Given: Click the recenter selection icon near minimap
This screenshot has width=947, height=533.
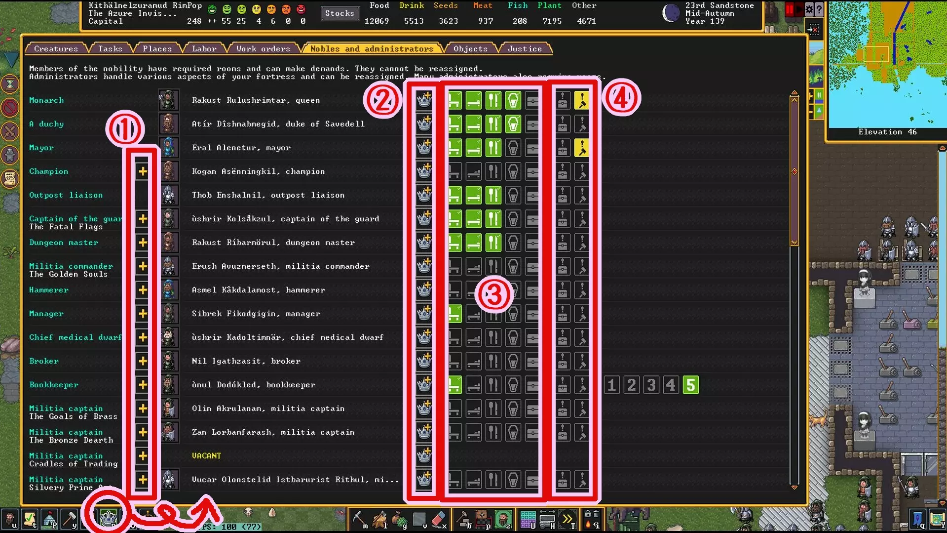Looking at the screenshot, I should point(813,30).
